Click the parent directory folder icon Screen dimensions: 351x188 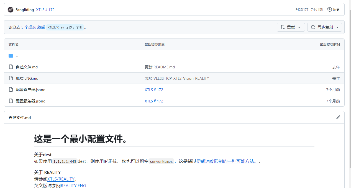11,56
